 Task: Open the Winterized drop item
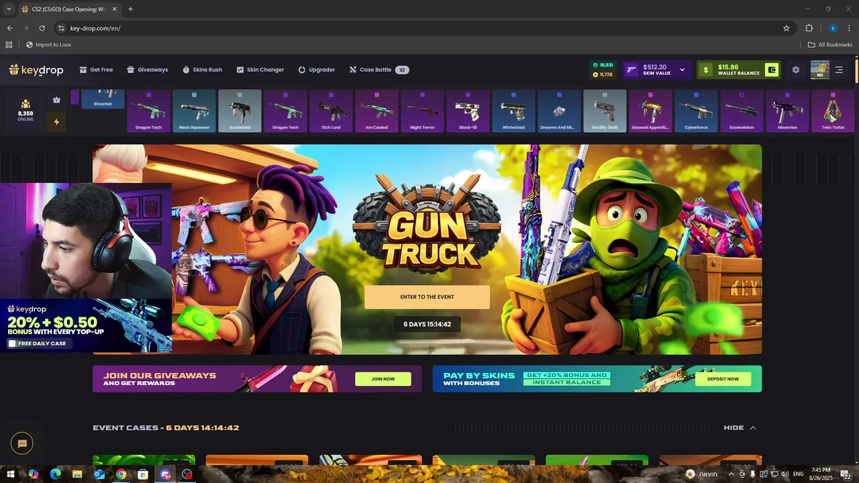coord(513,111)
